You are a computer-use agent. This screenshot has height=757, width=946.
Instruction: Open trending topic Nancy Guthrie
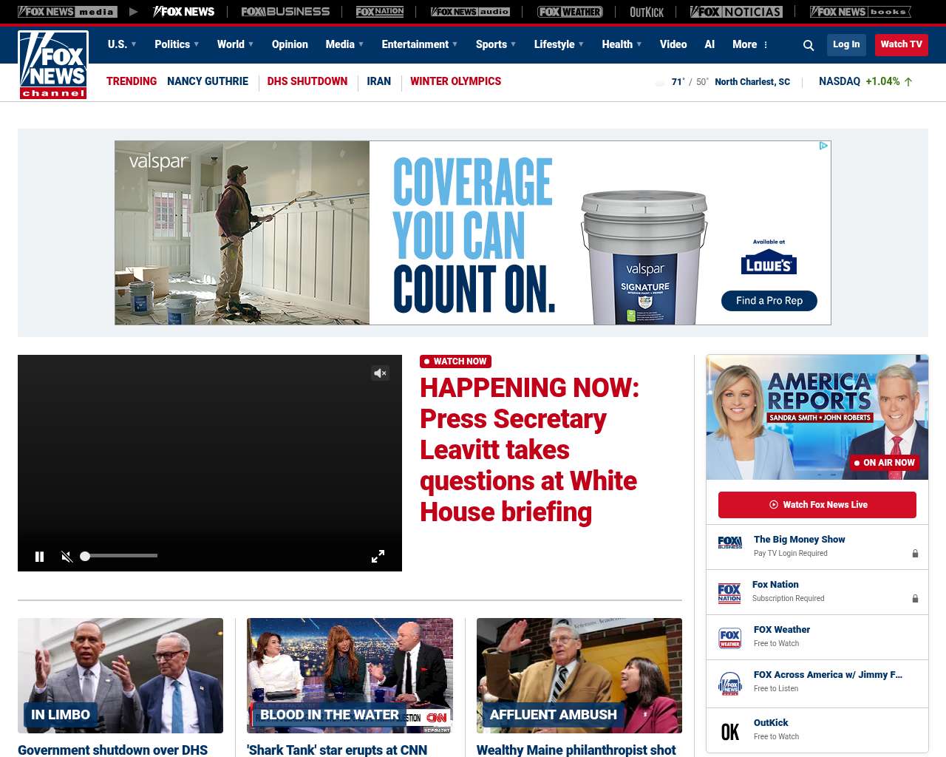coord(208,81)
